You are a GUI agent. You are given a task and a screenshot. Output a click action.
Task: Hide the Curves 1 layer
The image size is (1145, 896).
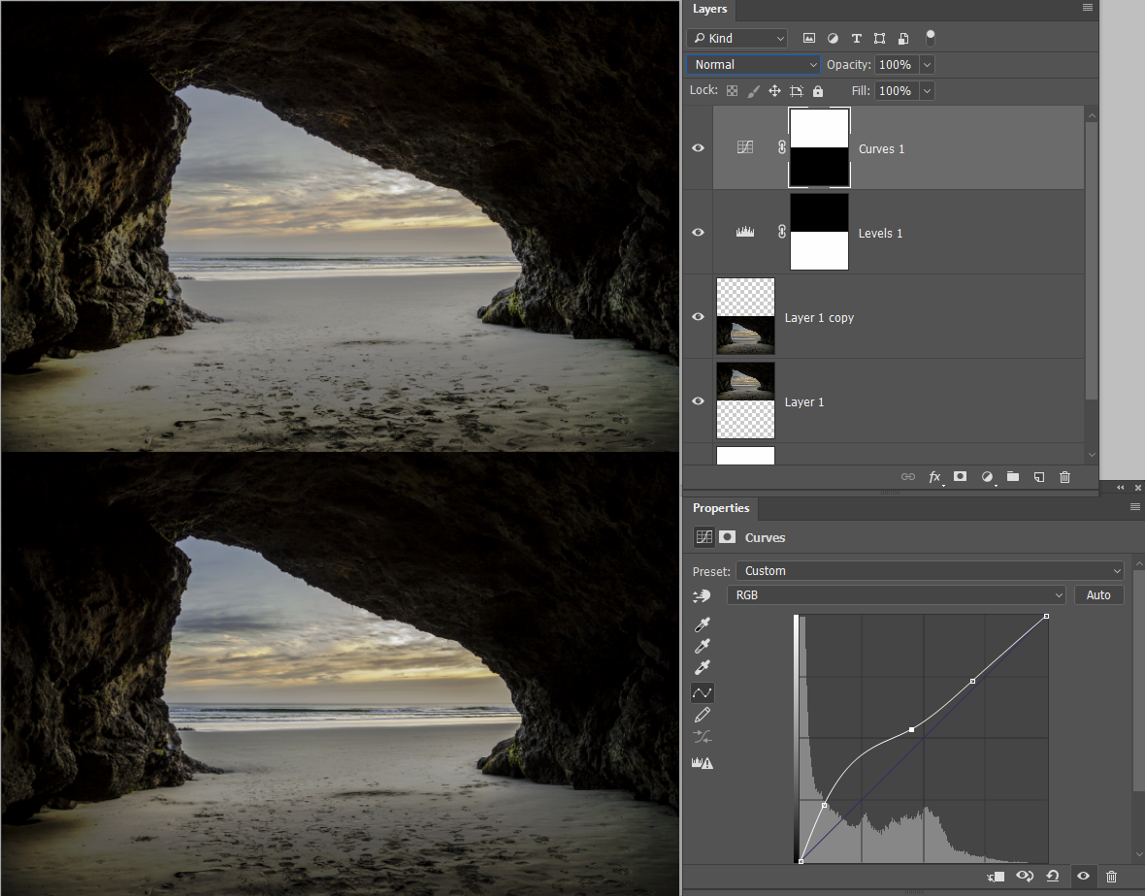(x=698, y=148)
